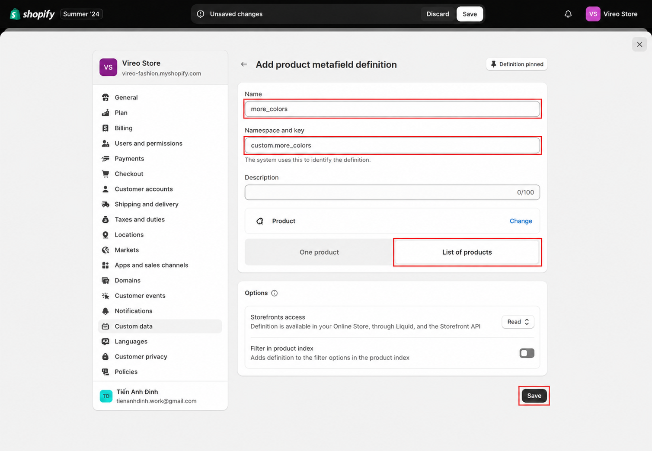Viewport: 652px width, 451px height.
Task: Open Users and permissions settings
Action: click(160, 143)
